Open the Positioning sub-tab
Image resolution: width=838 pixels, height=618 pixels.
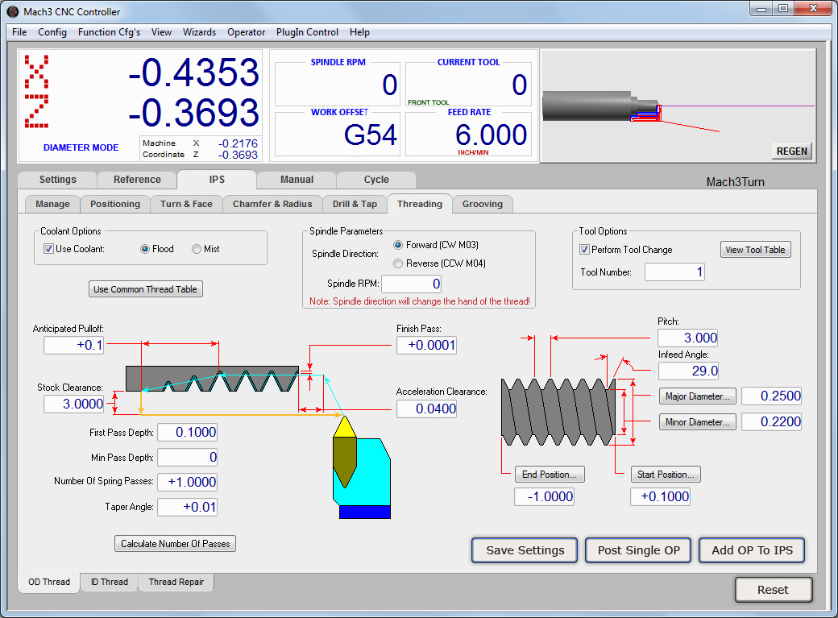coord(115,204)
